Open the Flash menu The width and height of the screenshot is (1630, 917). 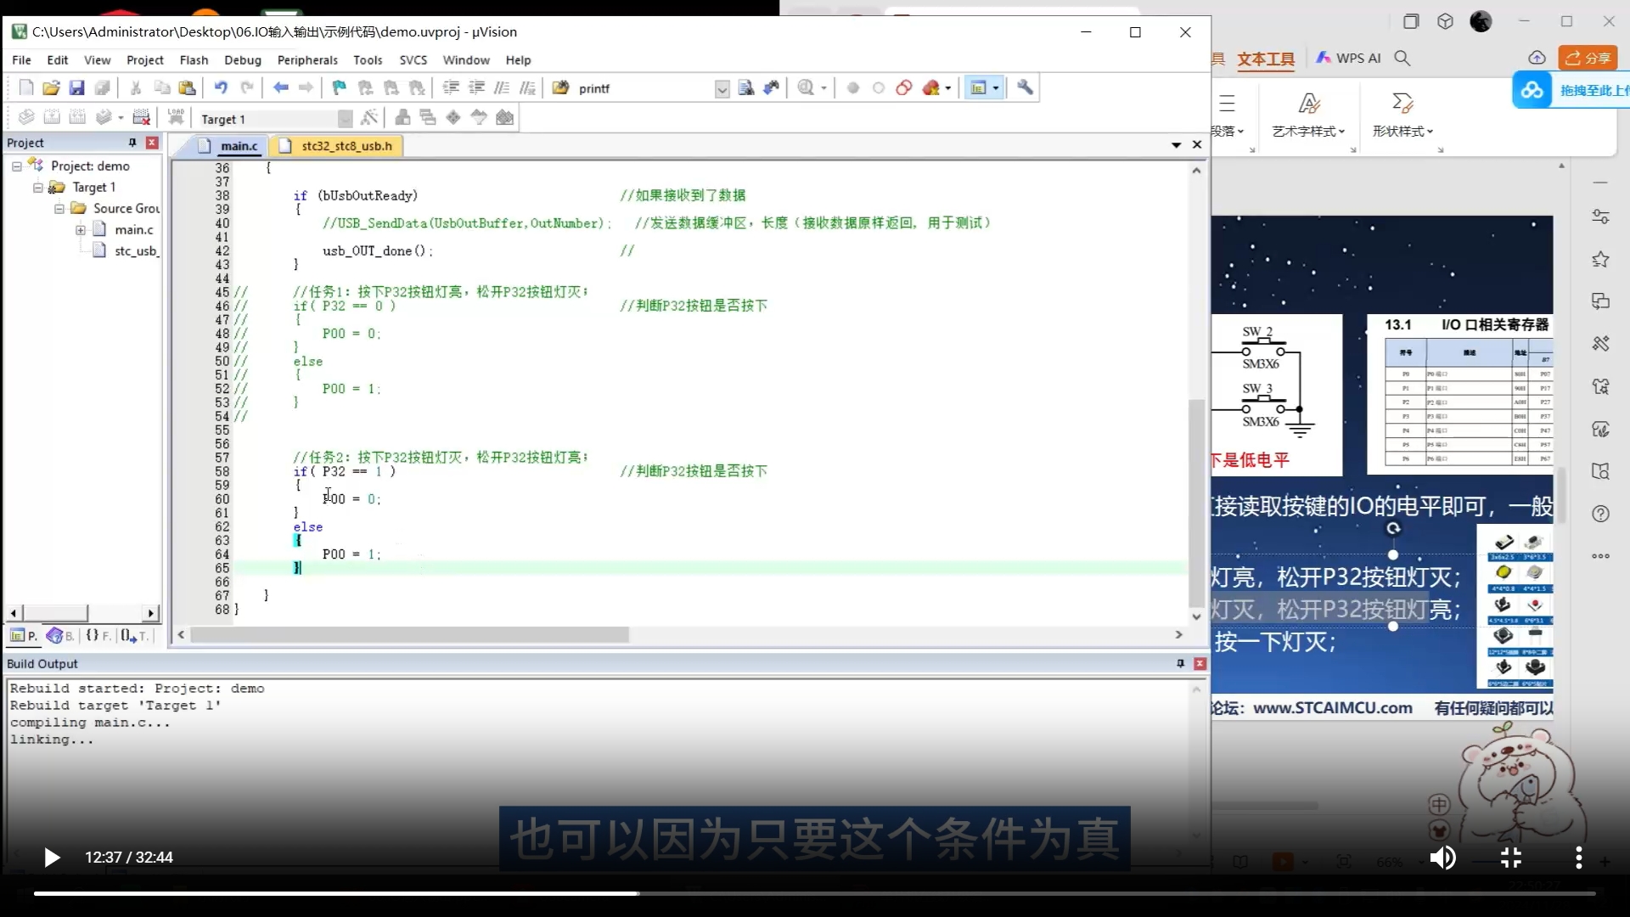pyautogui.click(x=194, y=60)
